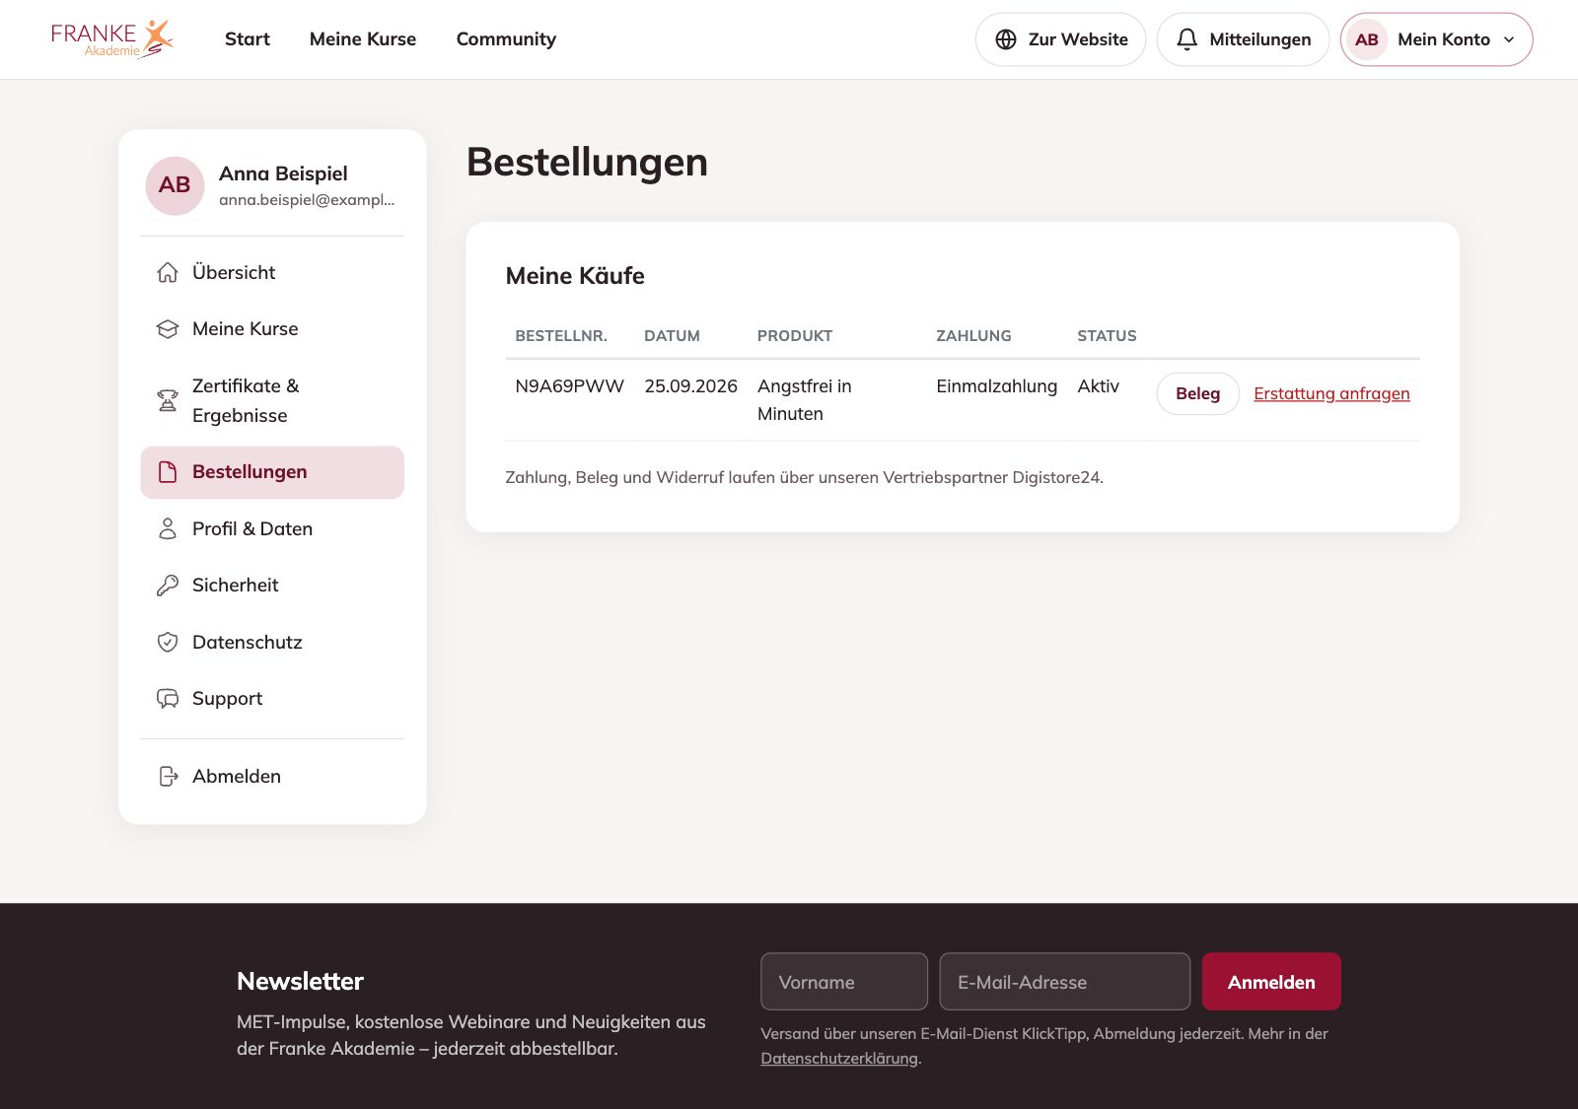The image size is (1578, 1109).
Task: Click the AB avatar in Mein Konto
Action: click(x=1367, y=39)
